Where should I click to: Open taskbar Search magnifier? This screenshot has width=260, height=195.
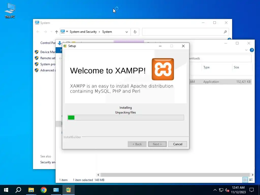pyautogui.click(x=18, y=190)
